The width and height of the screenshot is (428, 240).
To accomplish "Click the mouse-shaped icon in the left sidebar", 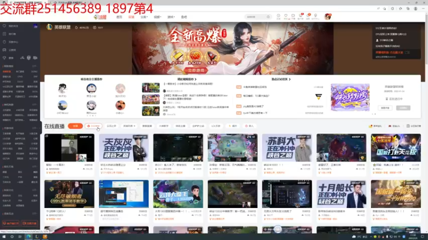I will 4,42.
